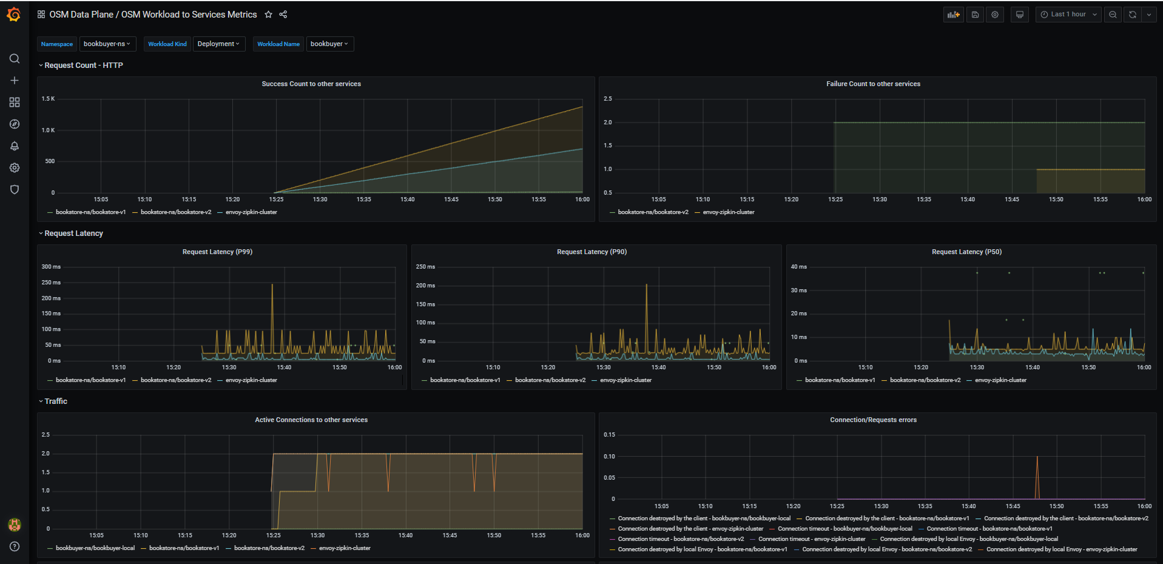
Task: Open the Namespace bookbuyer-ns dropdown
Action: [107, 44]
